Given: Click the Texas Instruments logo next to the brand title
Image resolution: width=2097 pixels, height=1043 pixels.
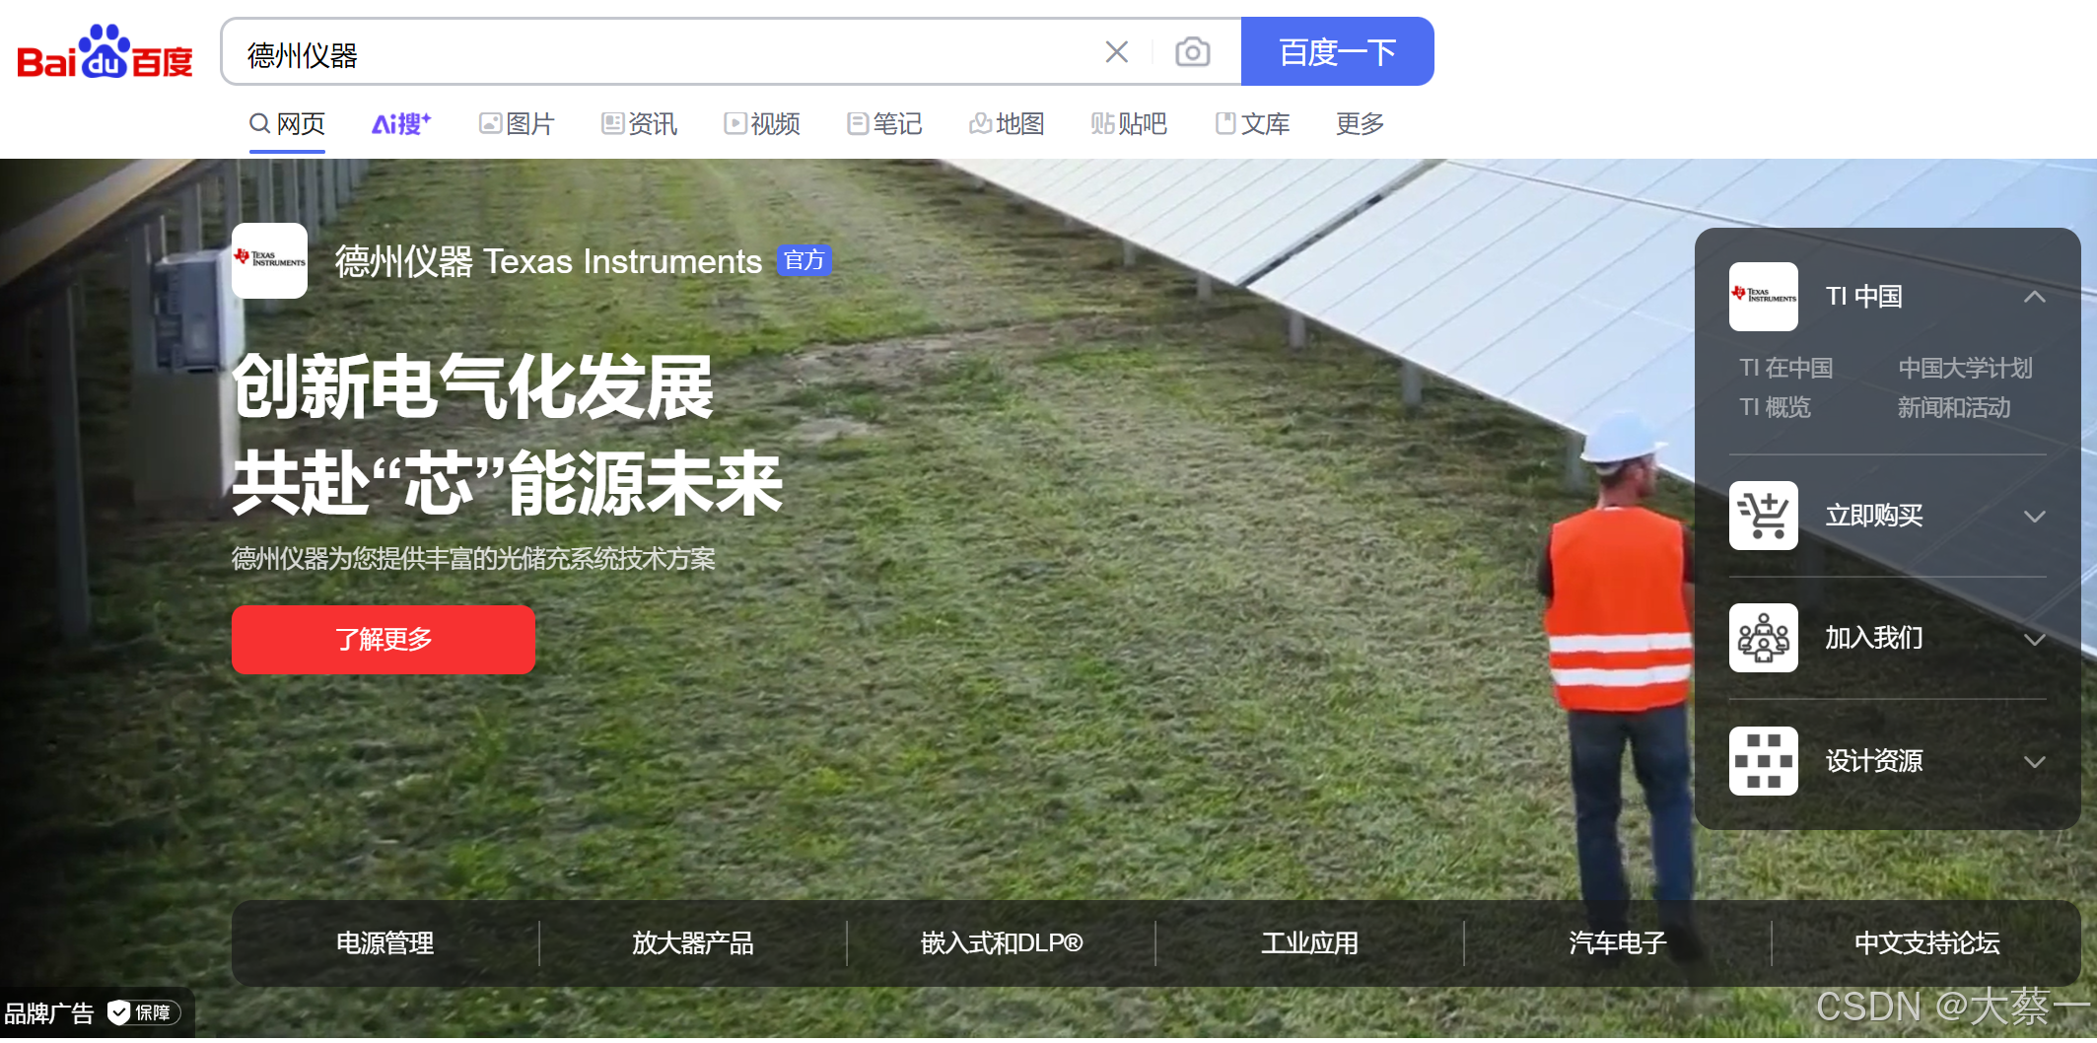Looking at the screenshot, I should point(268,261).
